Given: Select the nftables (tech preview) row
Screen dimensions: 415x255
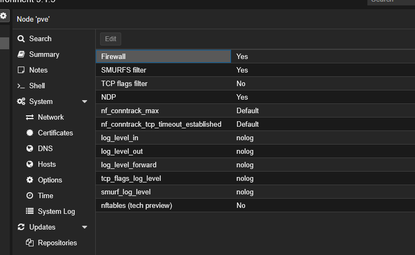Looking at the screenshot, I should (x=255, y=205).
